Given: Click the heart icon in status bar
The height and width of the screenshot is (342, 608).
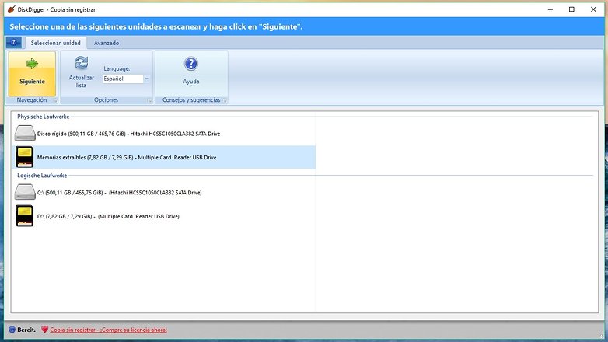Looking at the screenshot, I should [x=44, y=330].
